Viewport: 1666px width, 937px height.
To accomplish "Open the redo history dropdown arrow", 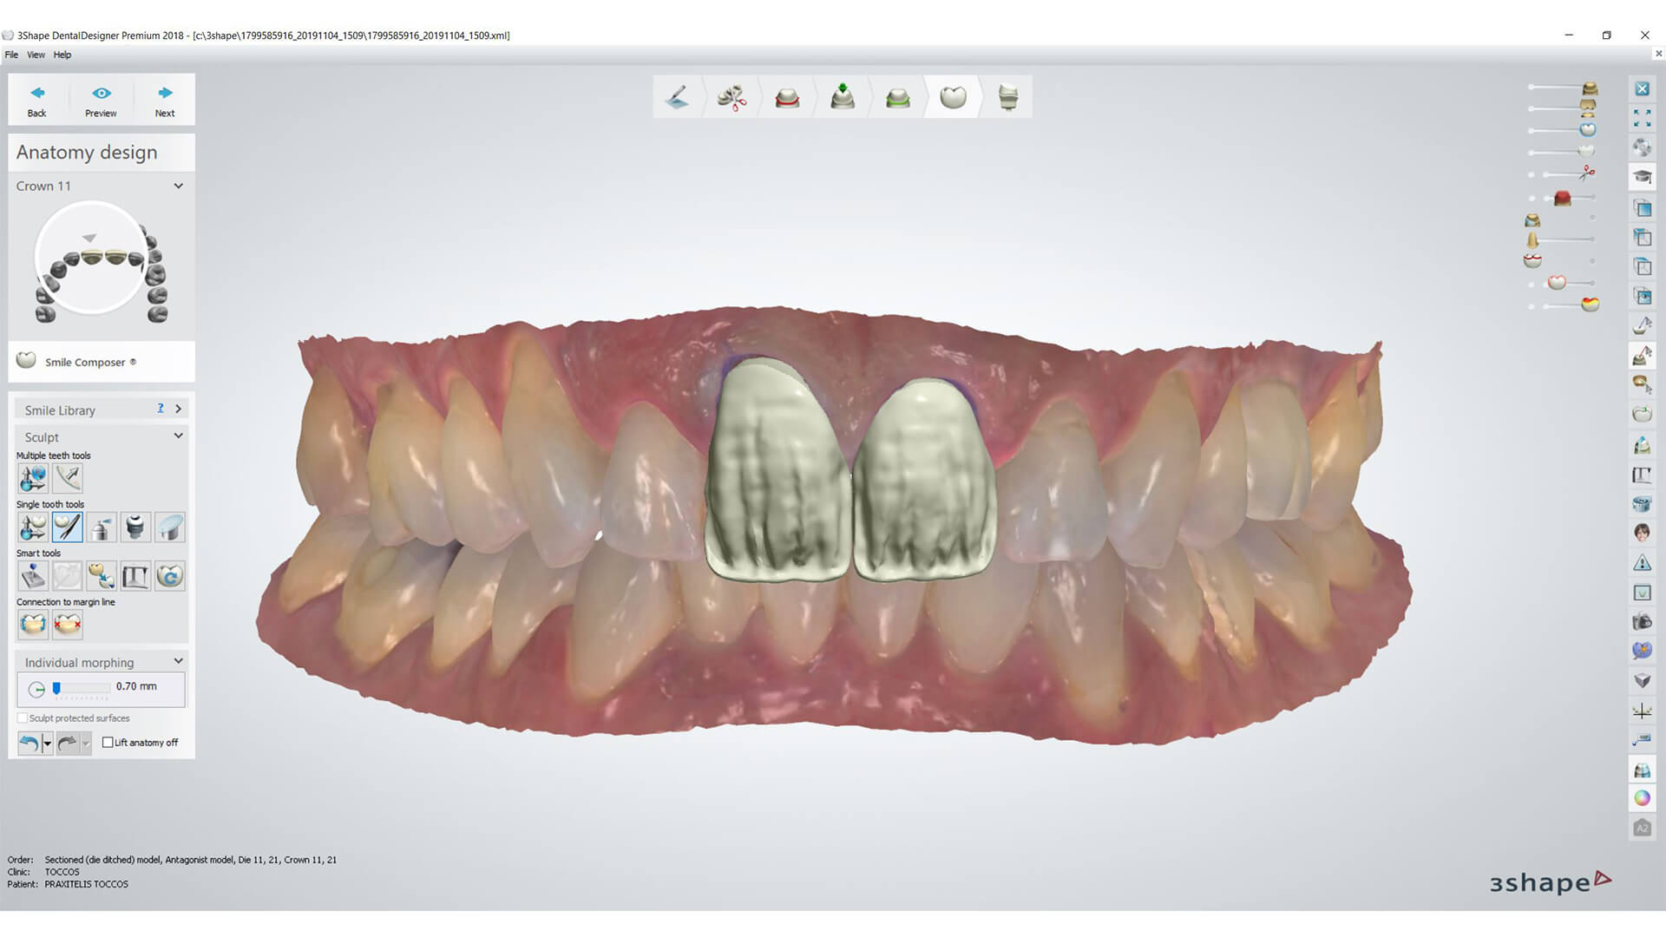I will pyautogui.click(x=85, y=743).
